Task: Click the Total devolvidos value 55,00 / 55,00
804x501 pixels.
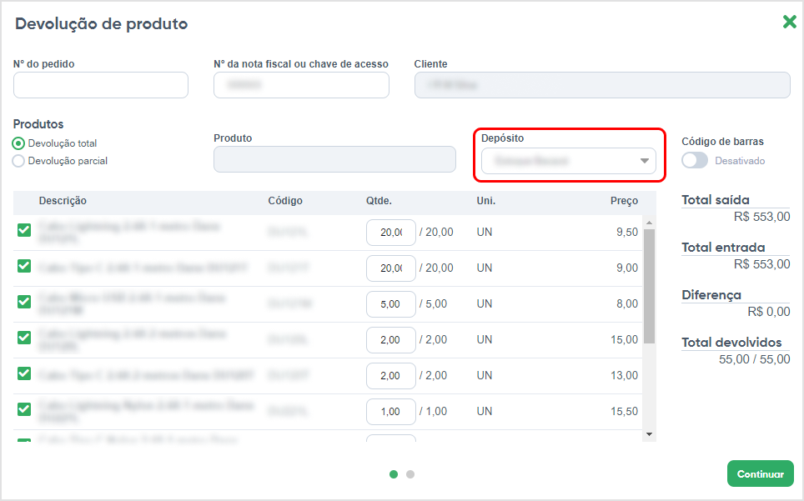Action: [754, 359]
